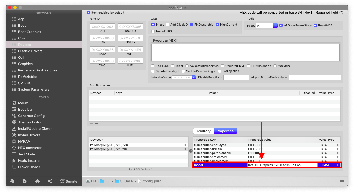This screenshot has height=193, width=354.
Task: Toggle USB Inject checkbox
Action: tap(153, 25)
